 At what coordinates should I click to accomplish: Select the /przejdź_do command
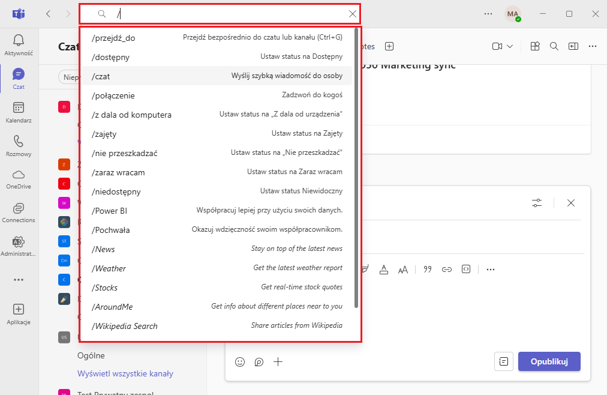(x=217, y=38)
